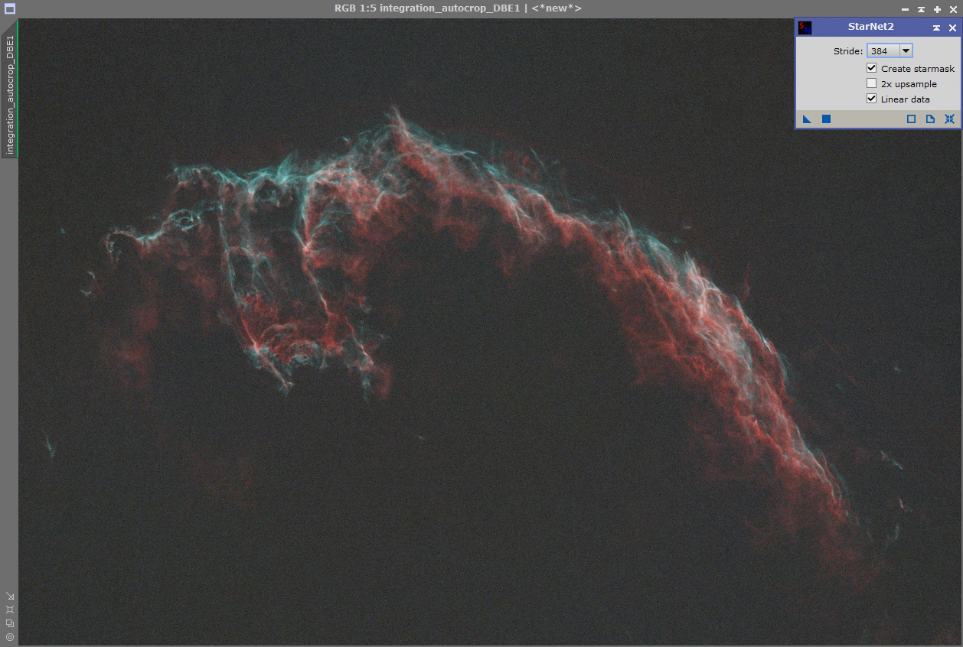Image resolution: width=963 pixels, height=647 pixels.
Task: Click the StarNet2 title text
Action: [871, 27]
